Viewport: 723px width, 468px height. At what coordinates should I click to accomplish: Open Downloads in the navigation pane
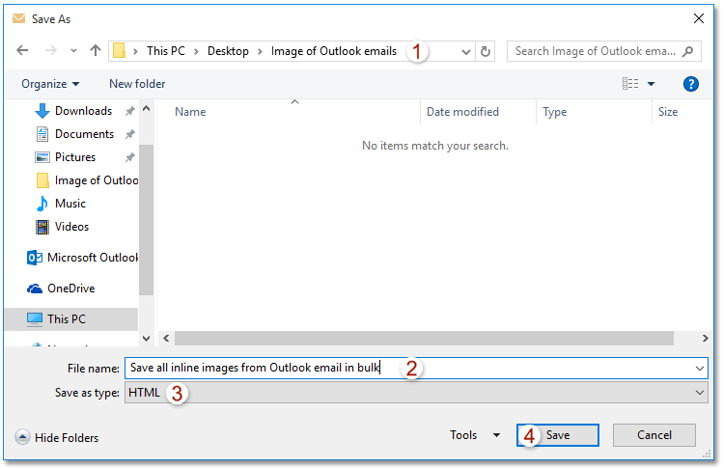point(83,111)
